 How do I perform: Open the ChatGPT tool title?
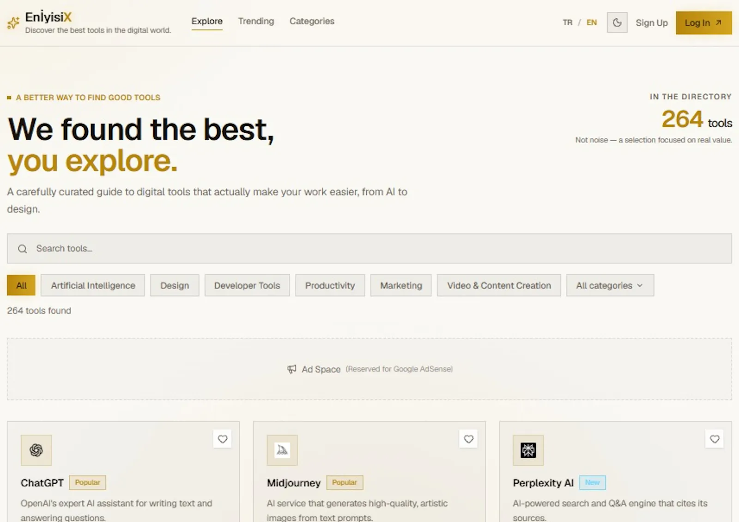coord(42,483)
